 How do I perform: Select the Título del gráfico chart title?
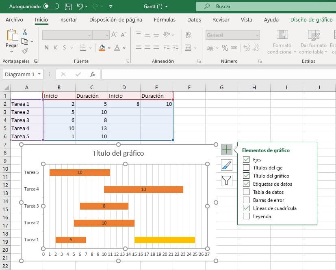[x=118, y=153]
